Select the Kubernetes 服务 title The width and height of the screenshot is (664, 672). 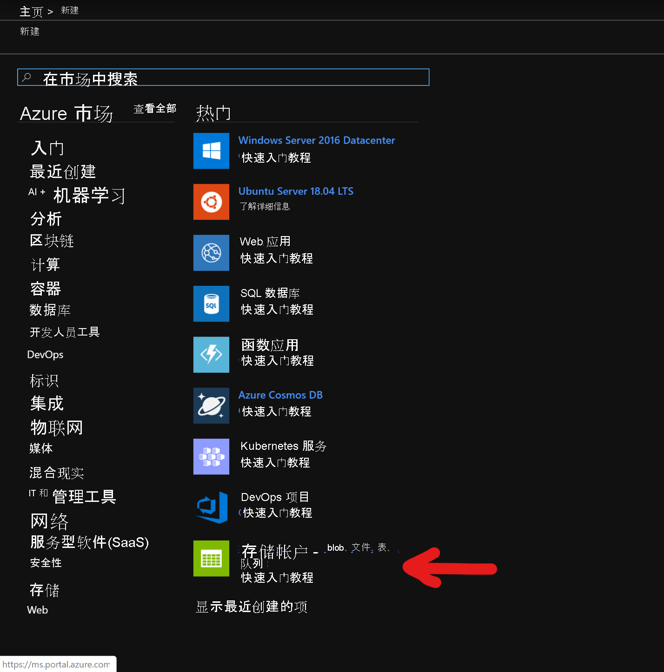coord(284,446)
